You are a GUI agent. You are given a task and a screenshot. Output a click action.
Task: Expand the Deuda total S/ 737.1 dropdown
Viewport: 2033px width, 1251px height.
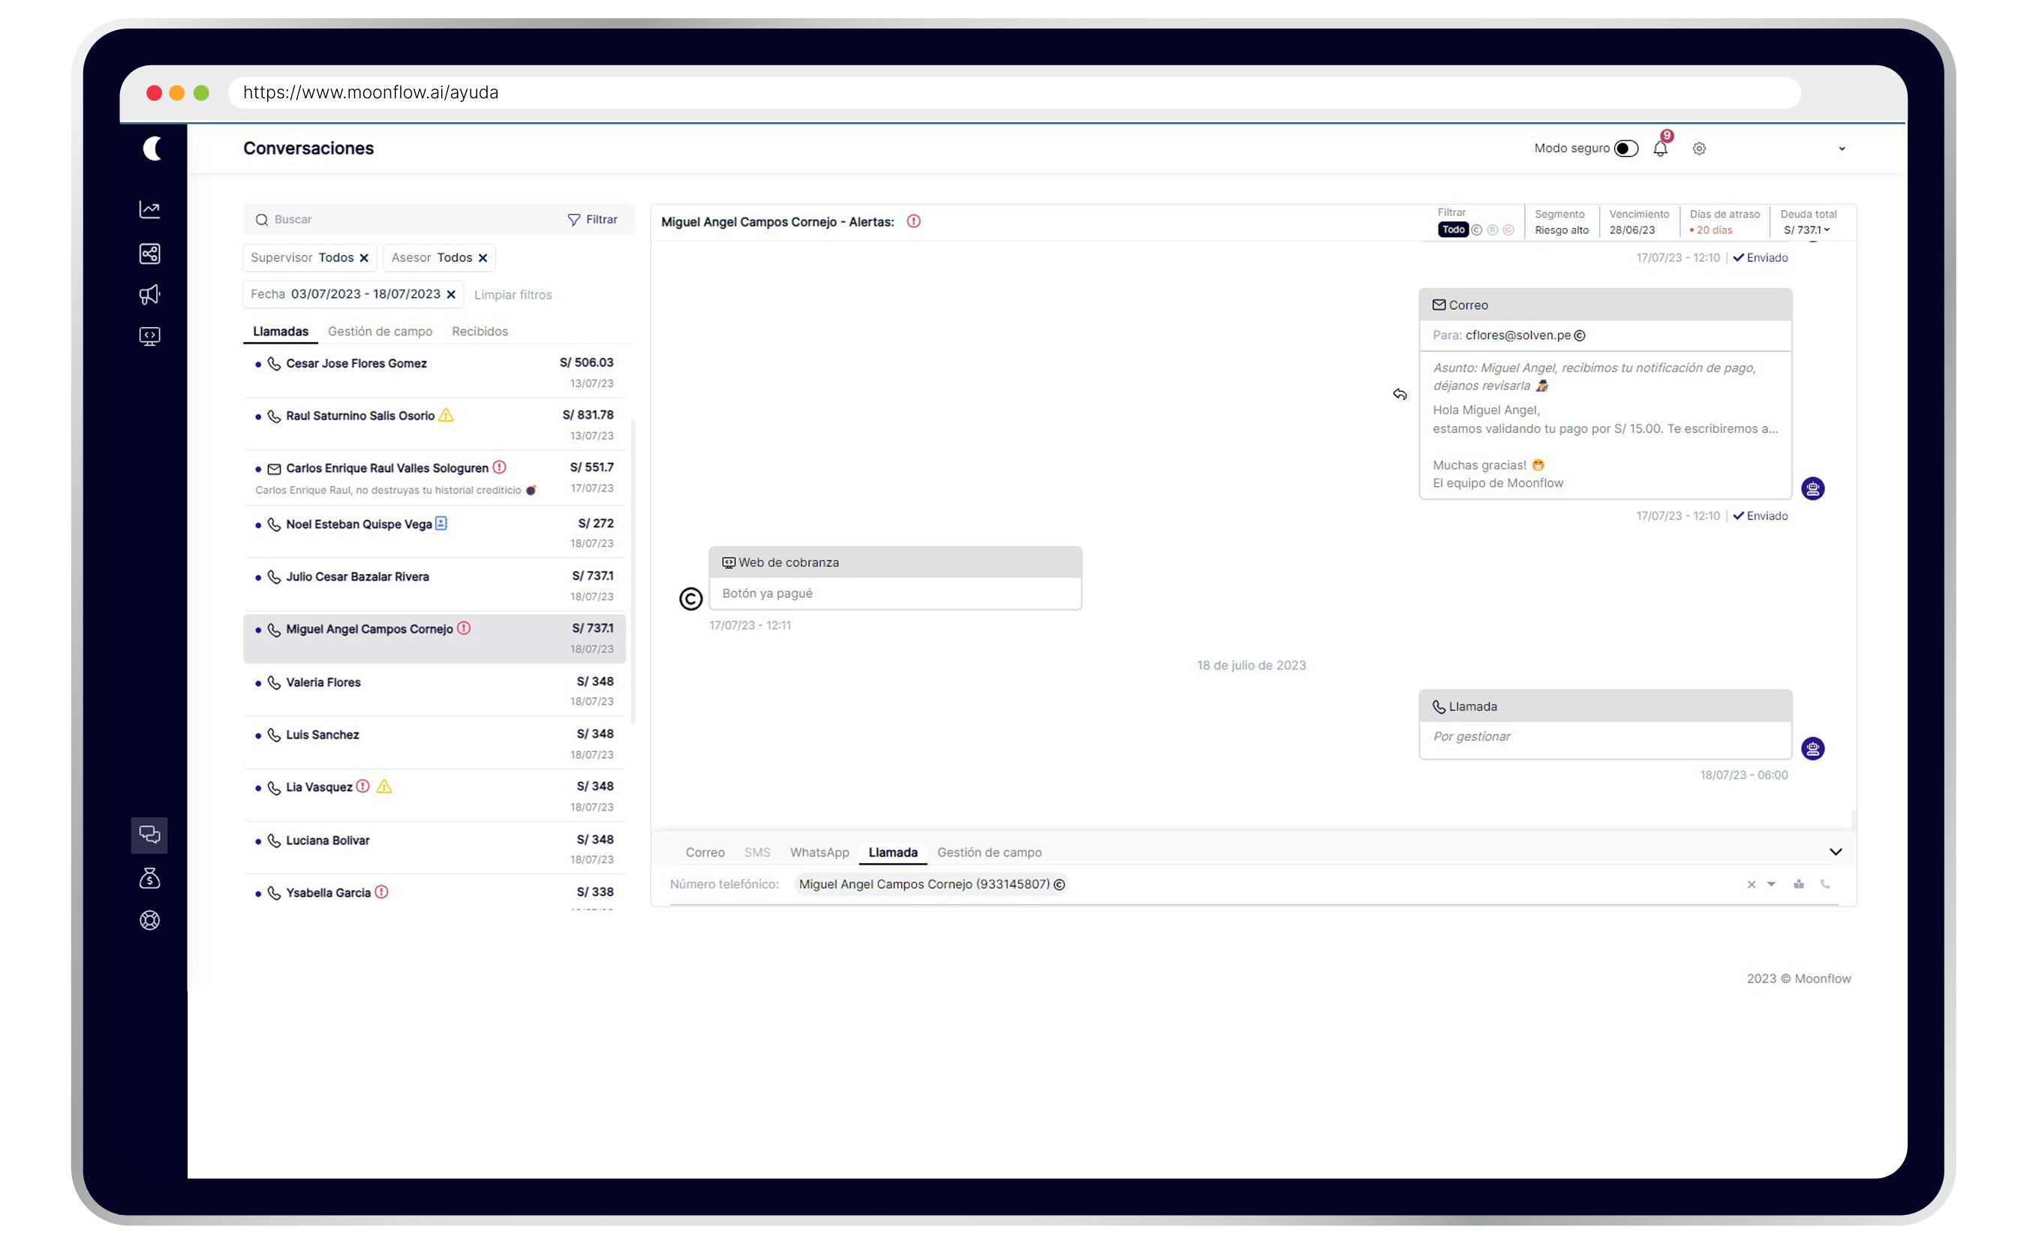[1808, 230]
